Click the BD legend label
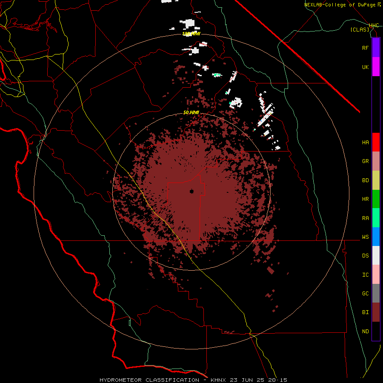The height and width of the screenshot is (383, 383). 365,180
